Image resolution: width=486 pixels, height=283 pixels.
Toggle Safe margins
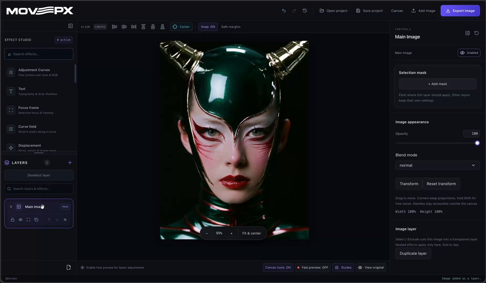231,27
